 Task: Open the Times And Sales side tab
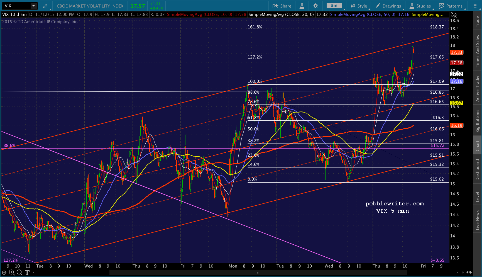point(478,51)
